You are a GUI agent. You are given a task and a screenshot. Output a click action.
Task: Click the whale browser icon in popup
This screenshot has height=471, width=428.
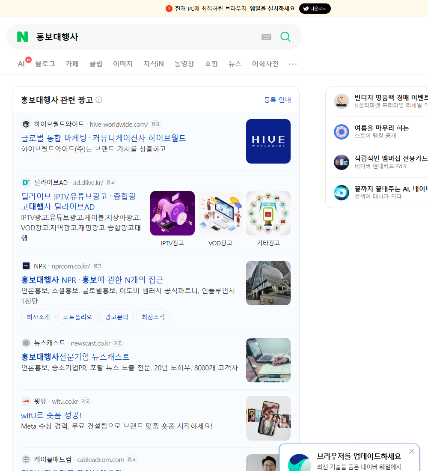300,462
